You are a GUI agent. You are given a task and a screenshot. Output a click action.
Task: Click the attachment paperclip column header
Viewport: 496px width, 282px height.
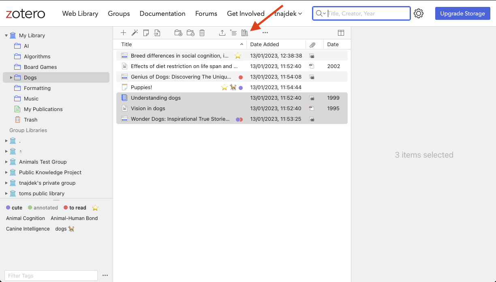[x=312, y=45]
